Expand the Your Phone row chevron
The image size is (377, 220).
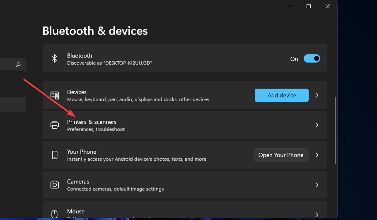[317, 155]
